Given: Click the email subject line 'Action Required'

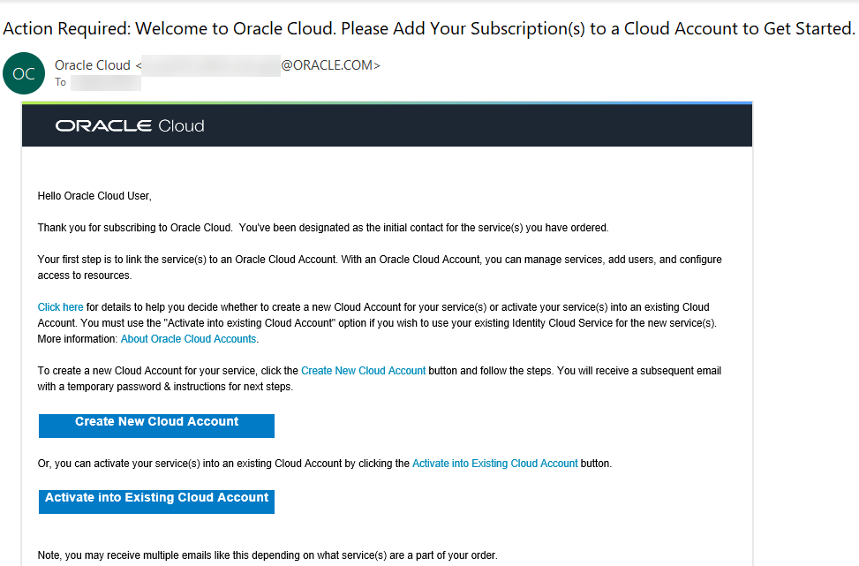Looking at the screenshot, I should point(429,28).
